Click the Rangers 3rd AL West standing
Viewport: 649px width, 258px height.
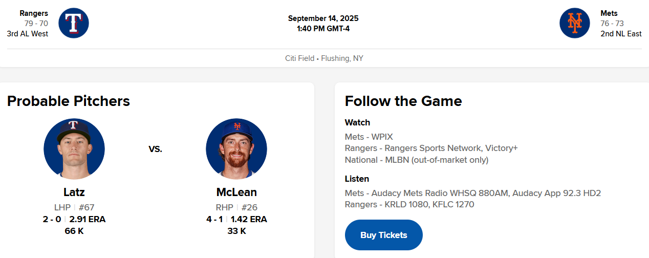click(x=28, y=34)
